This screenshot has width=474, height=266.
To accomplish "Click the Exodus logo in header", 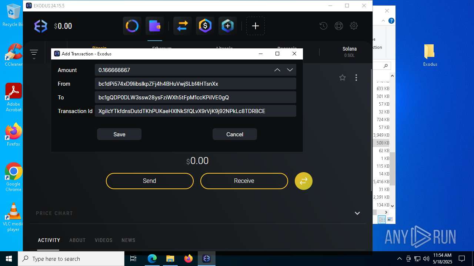I will 41,26.
